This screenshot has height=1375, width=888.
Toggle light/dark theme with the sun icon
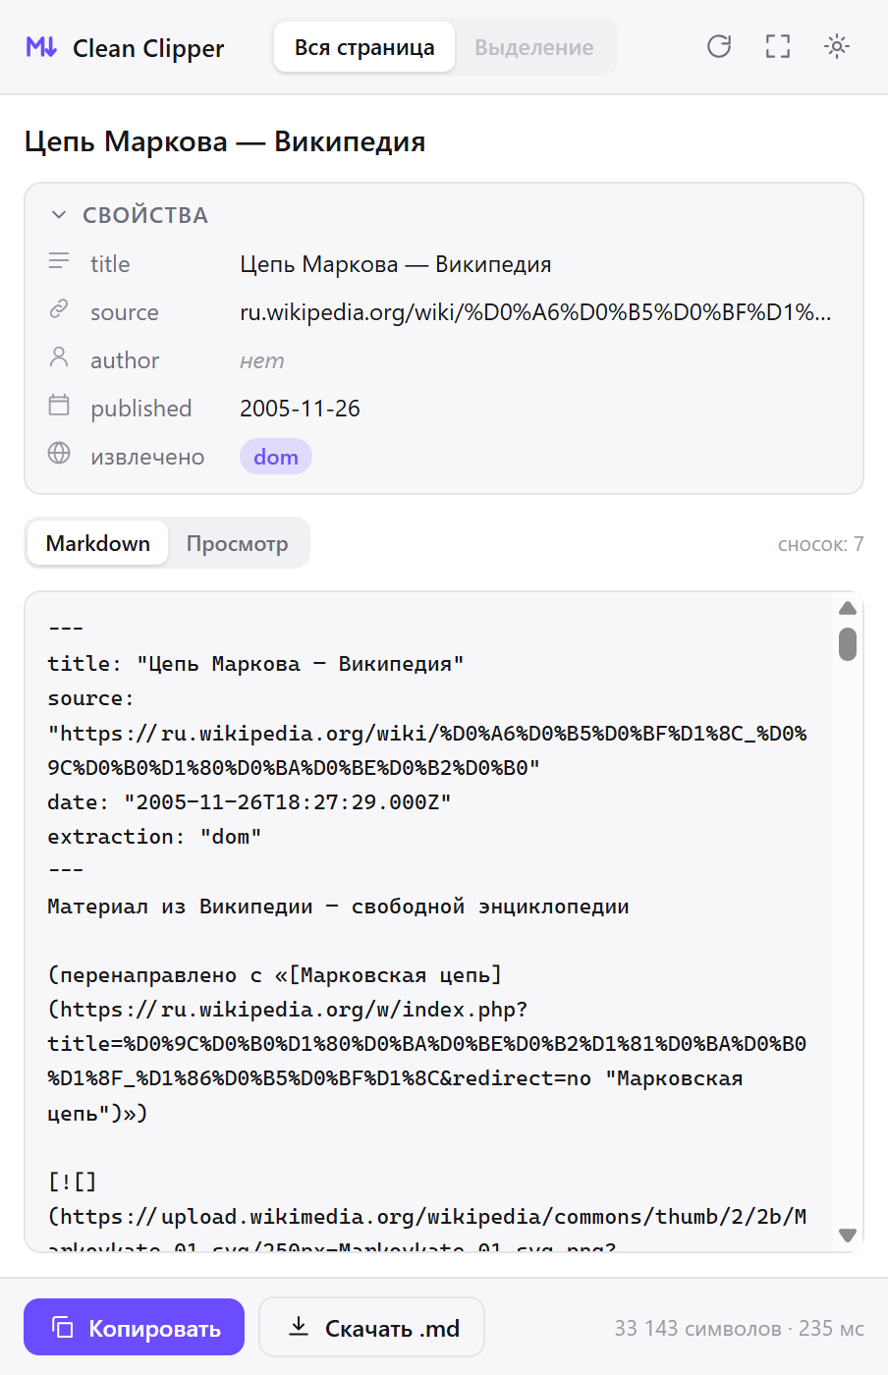tap(837, 46)
